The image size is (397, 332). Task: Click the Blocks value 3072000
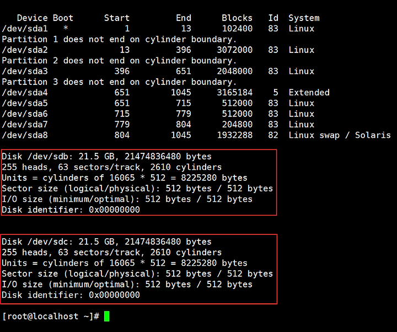click(235, 50)
